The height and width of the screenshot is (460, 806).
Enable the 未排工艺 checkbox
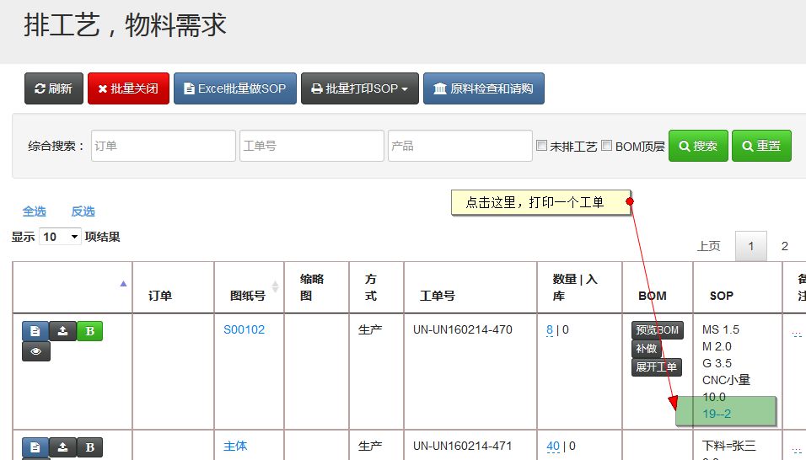coord(541,146)
